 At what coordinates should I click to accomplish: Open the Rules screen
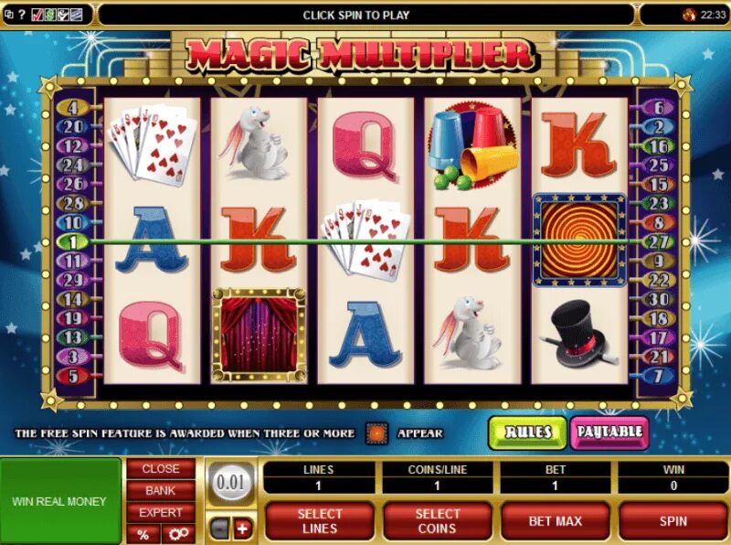[528, 433]
